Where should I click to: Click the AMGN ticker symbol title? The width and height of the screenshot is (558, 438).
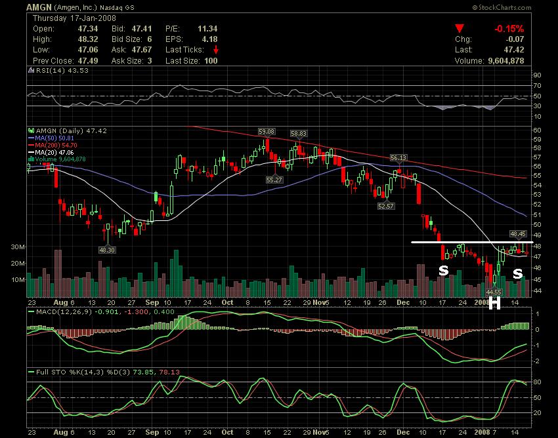[x=39, y=7]
